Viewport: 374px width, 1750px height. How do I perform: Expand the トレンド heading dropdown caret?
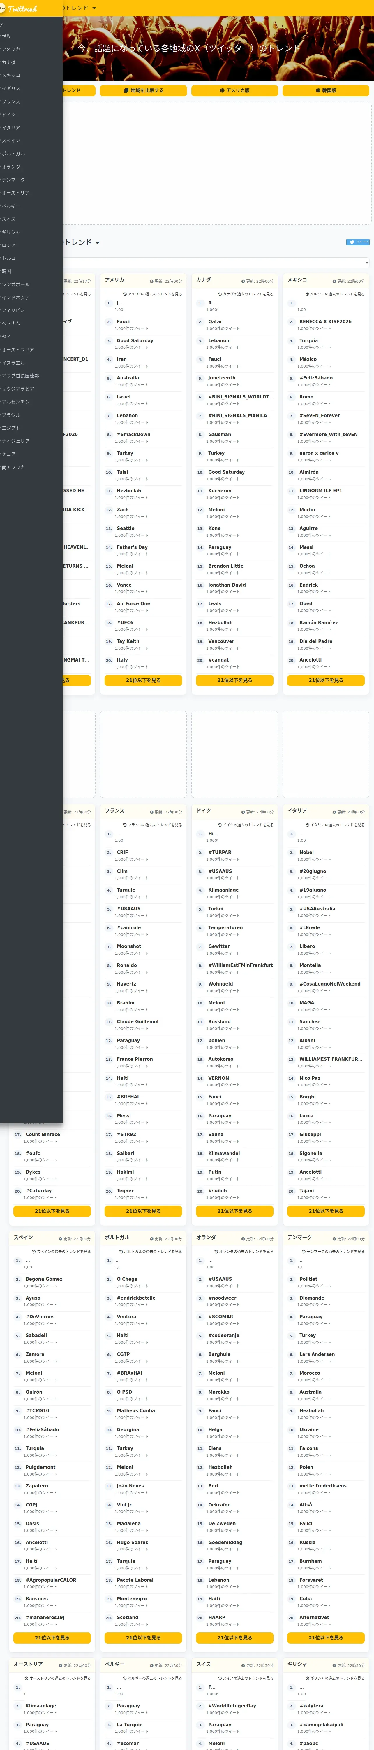tap(97, 243)
